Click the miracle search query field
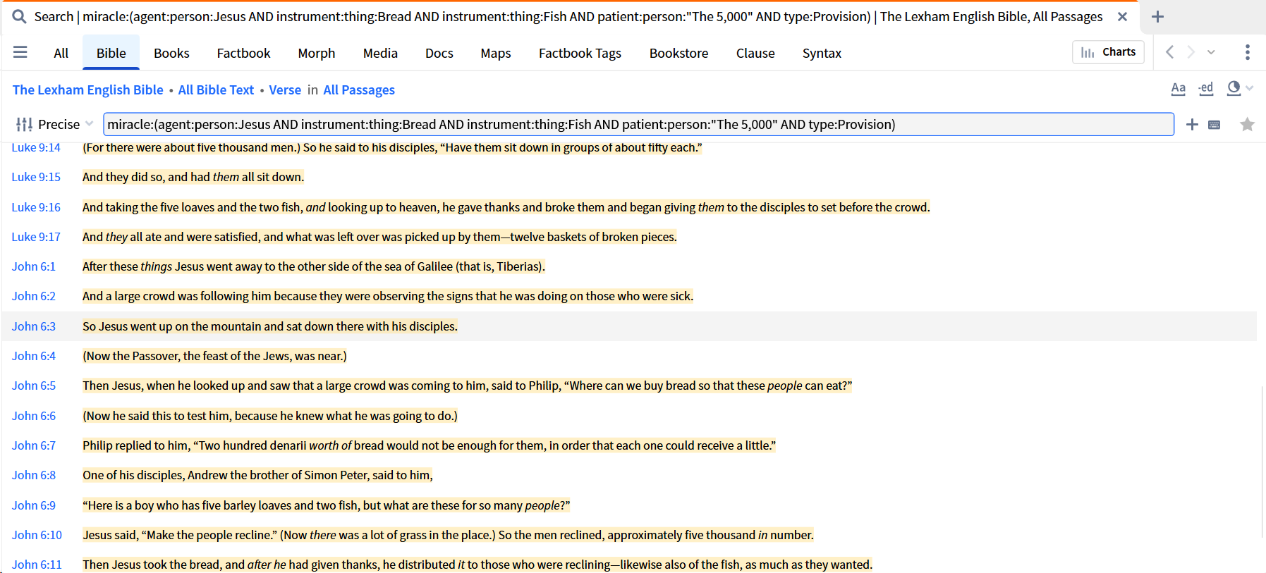This screenshot has height=573, width=1266. (638, 125)
